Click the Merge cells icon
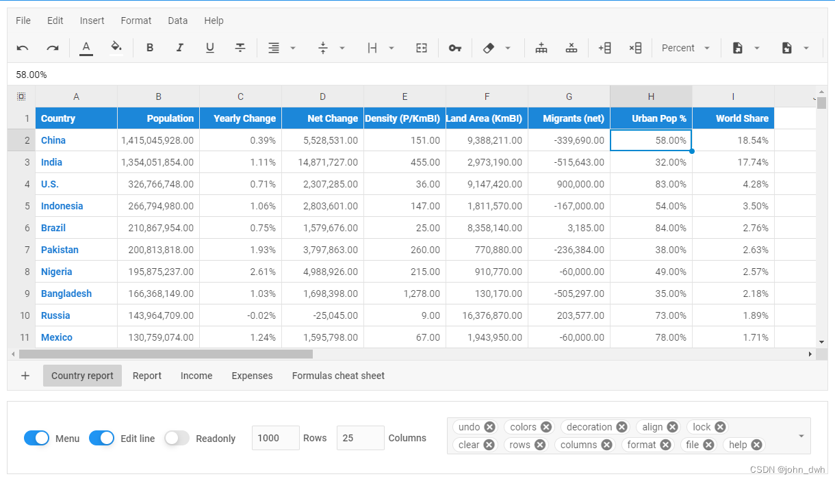This screenshot has width=835, height=481. (421, 48)
